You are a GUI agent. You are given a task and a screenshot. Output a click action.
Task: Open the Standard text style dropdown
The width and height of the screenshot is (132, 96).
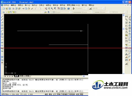click(87, 8)
